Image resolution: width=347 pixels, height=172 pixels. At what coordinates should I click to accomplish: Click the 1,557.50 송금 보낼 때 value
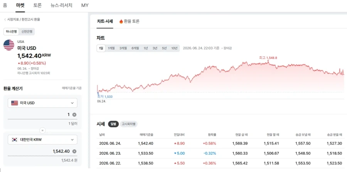point(303,143)
